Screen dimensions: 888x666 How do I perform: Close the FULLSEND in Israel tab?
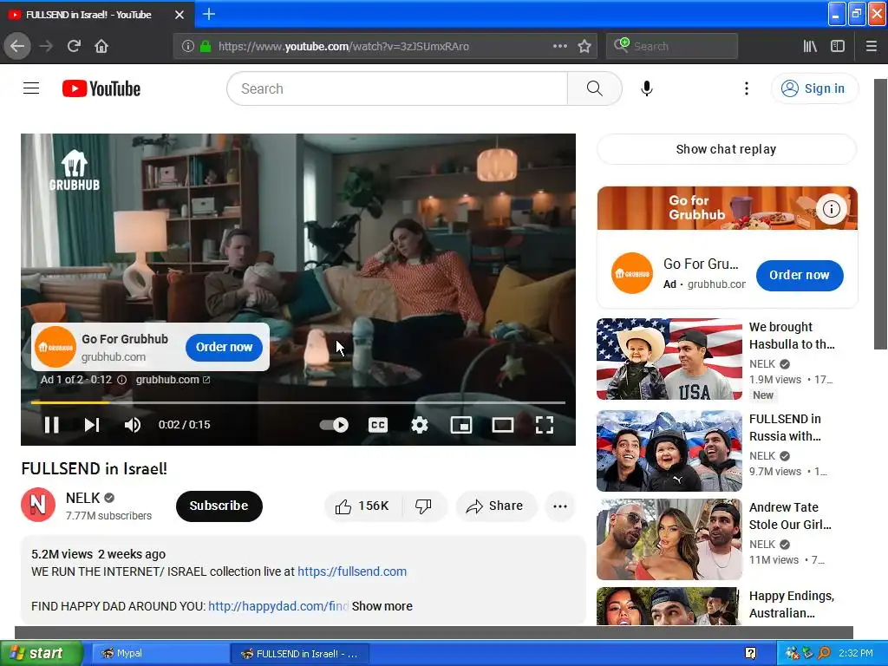tap(180, 15)
